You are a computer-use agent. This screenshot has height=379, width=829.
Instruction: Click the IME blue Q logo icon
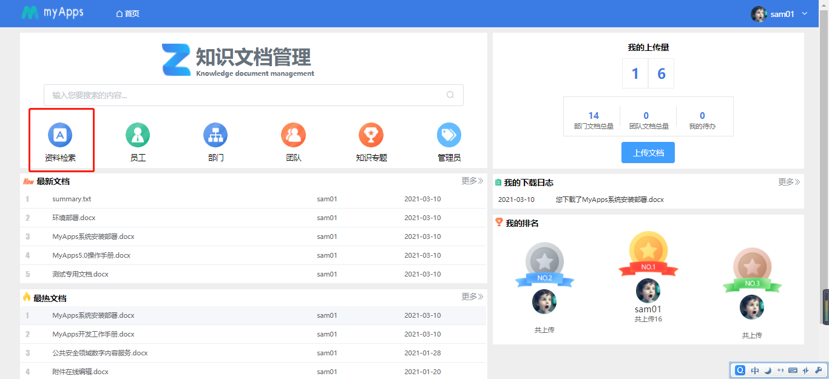click(740, 370)
